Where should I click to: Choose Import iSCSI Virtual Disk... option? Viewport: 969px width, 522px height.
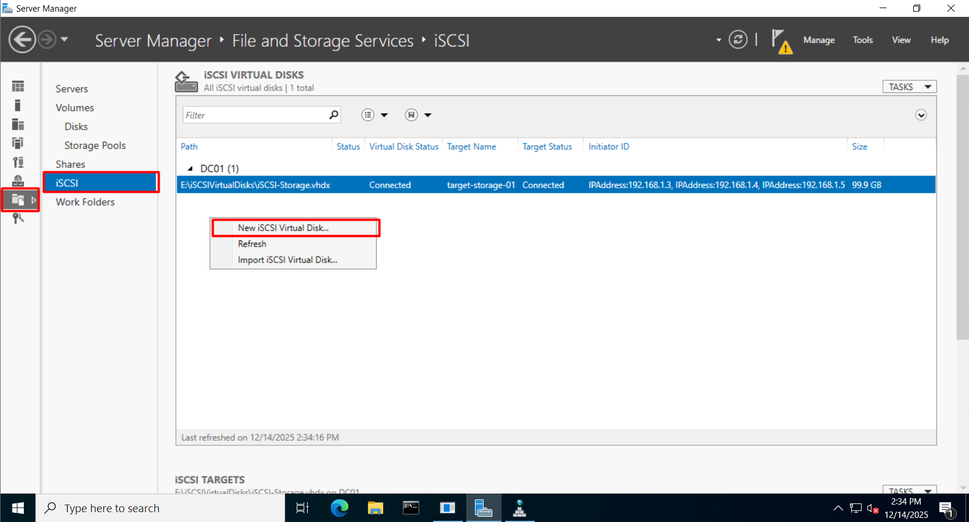pyautogui.click(x=293, y=260)
